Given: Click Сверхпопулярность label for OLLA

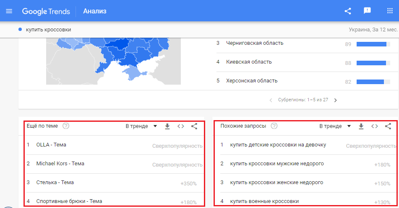Looking at the screenshot, I should click(x=177, y=146).
